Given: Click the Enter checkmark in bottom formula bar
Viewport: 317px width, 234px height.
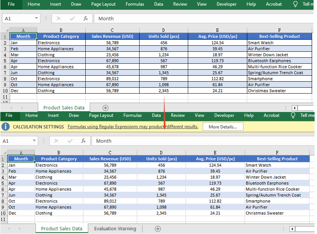Looking at the screenshot, I should click(70, 141).
